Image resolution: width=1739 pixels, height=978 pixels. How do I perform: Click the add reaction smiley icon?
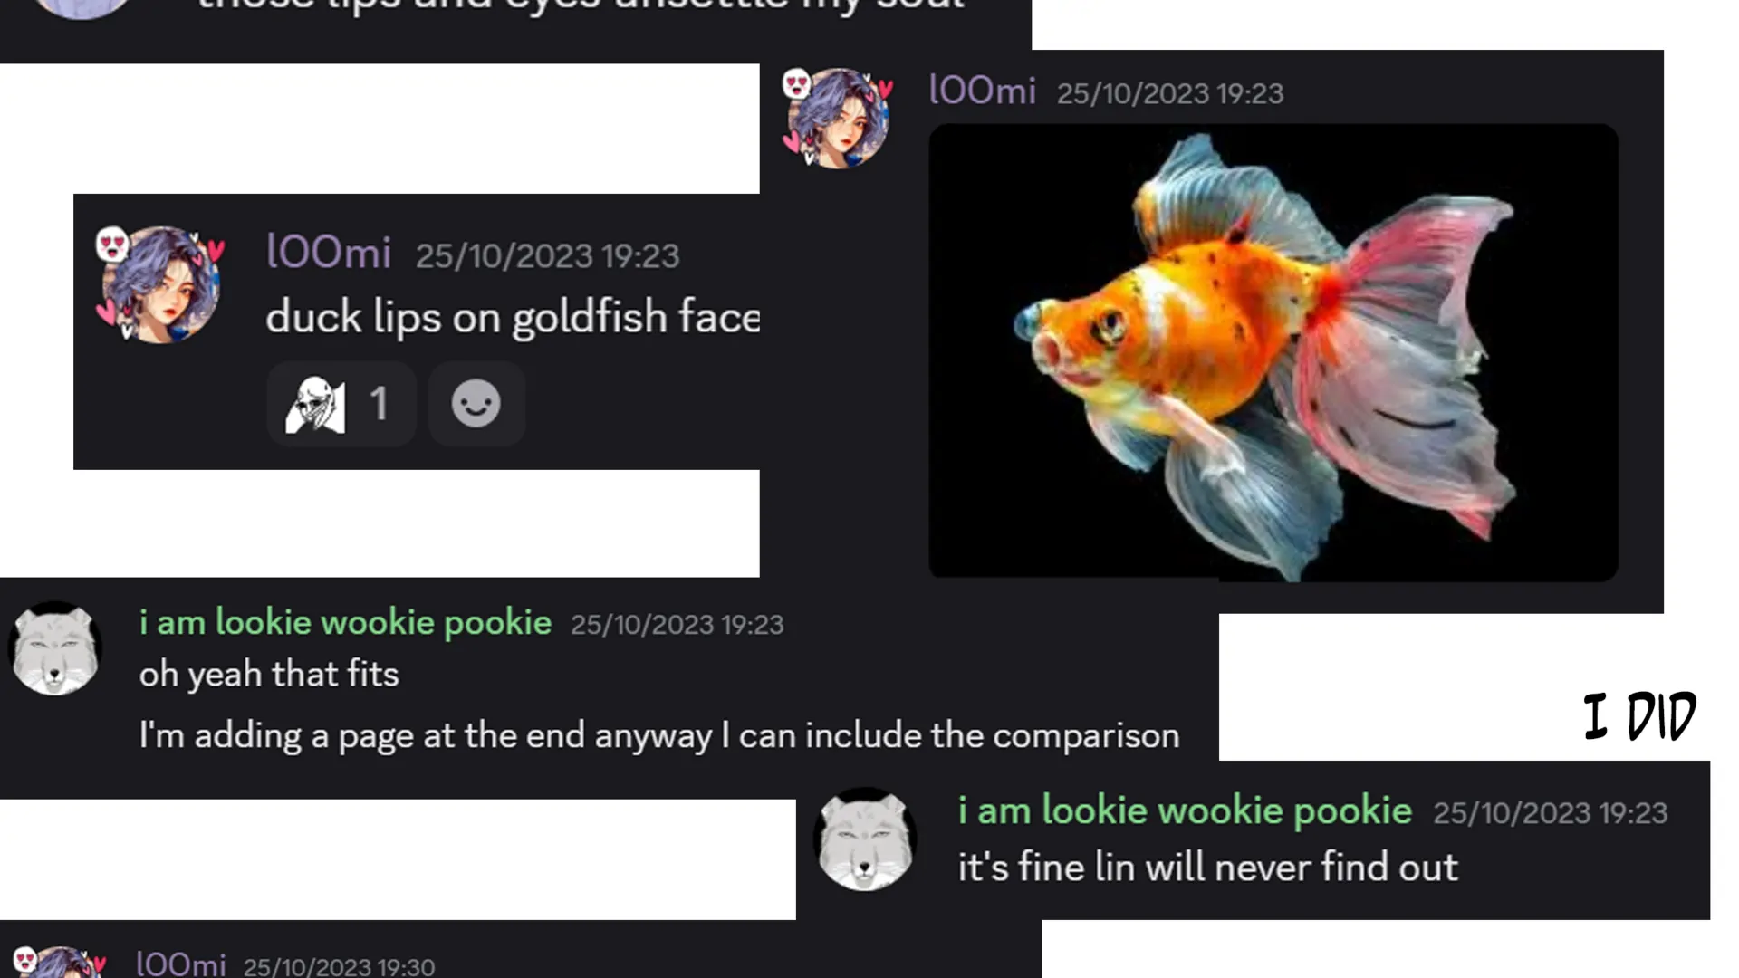(476, 404)
